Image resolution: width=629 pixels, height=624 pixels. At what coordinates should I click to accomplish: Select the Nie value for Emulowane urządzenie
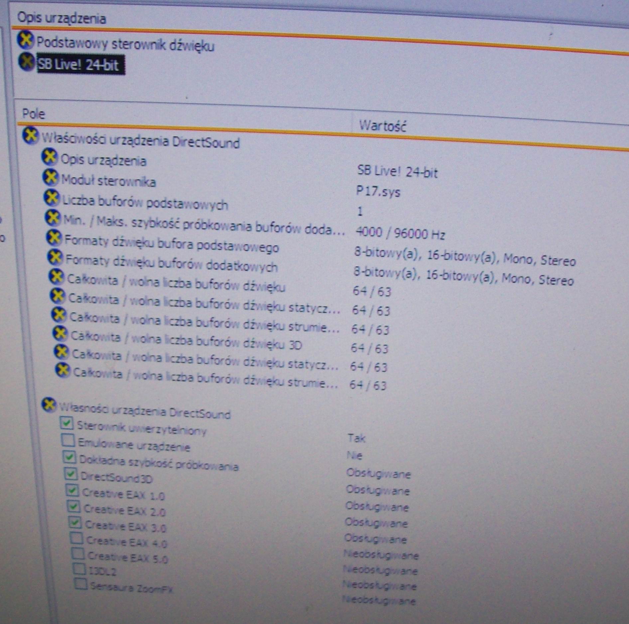point(354,455)
